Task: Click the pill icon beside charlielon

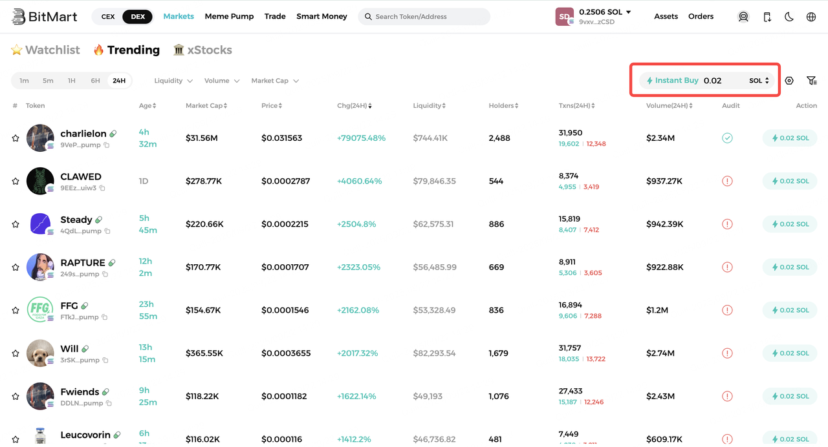Action: click(113, 134)
